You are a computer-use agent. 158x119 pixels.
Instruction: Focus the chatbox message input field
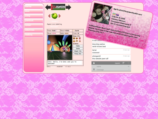coord(111,70)
